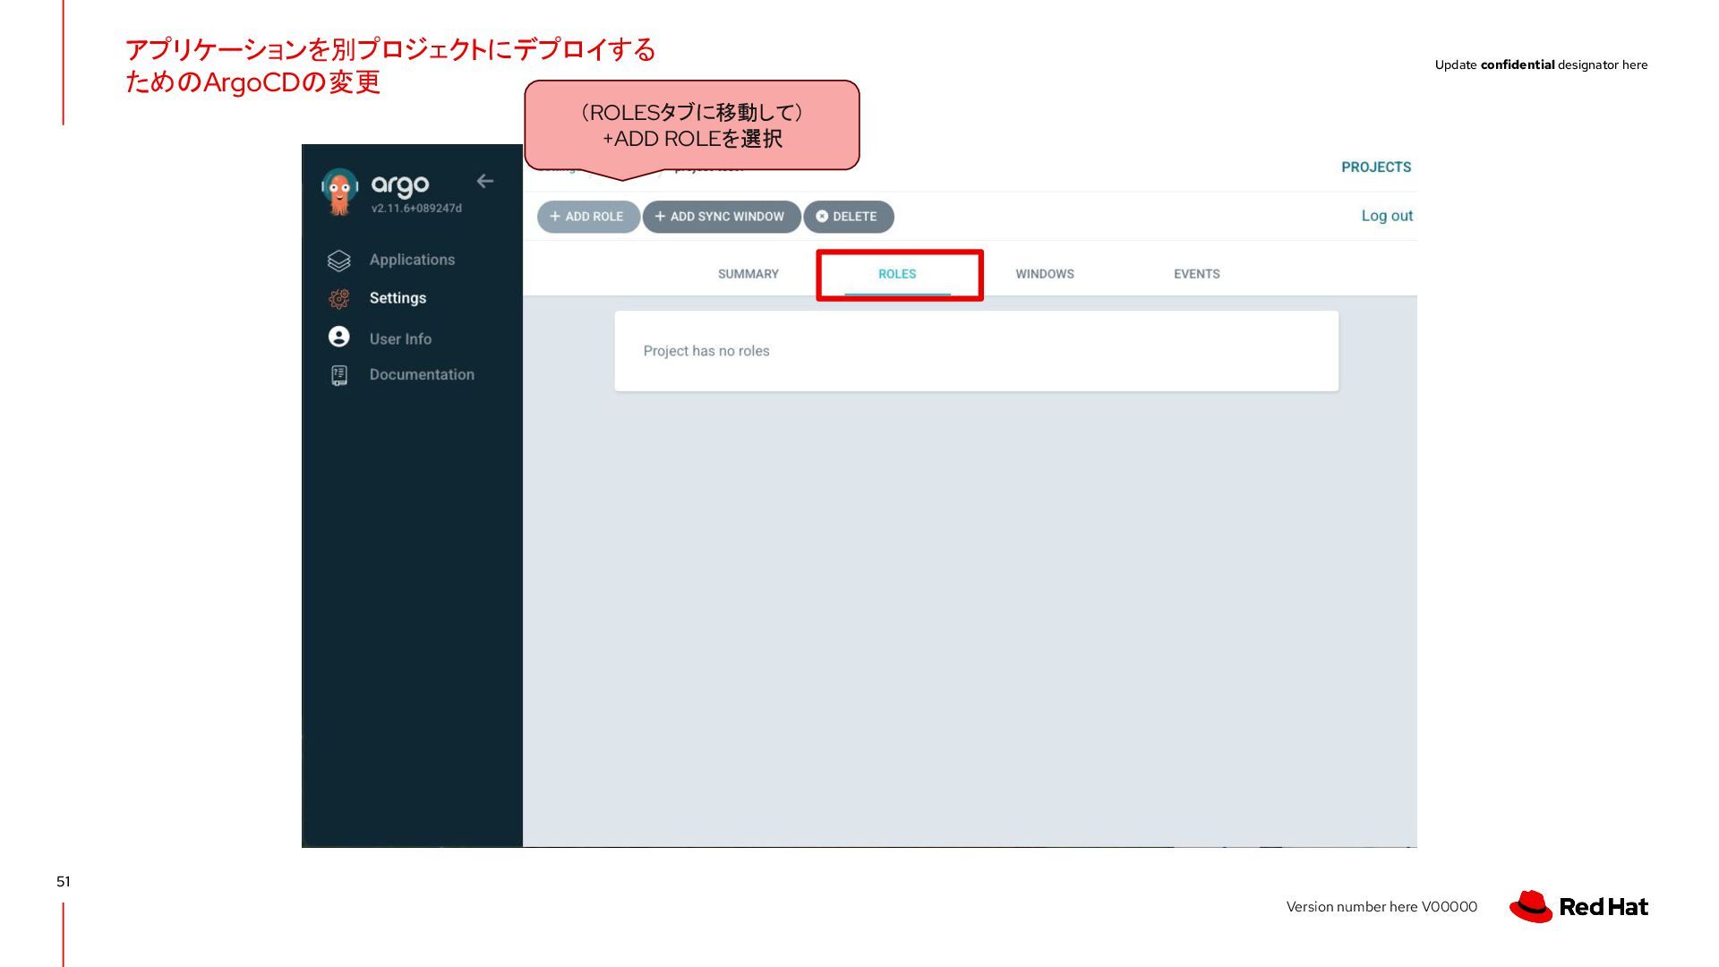Click the Documentation book icon
The image size is (1719, 967).
[338, 375]
